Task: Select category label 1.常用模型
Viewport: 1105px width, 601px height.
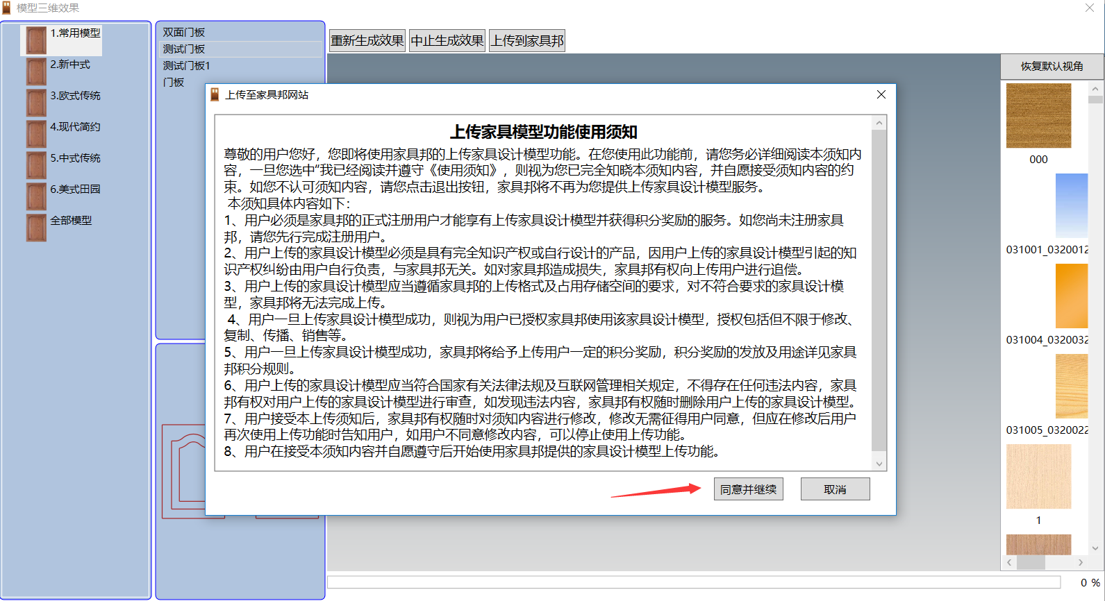Action: click(75, 33)
